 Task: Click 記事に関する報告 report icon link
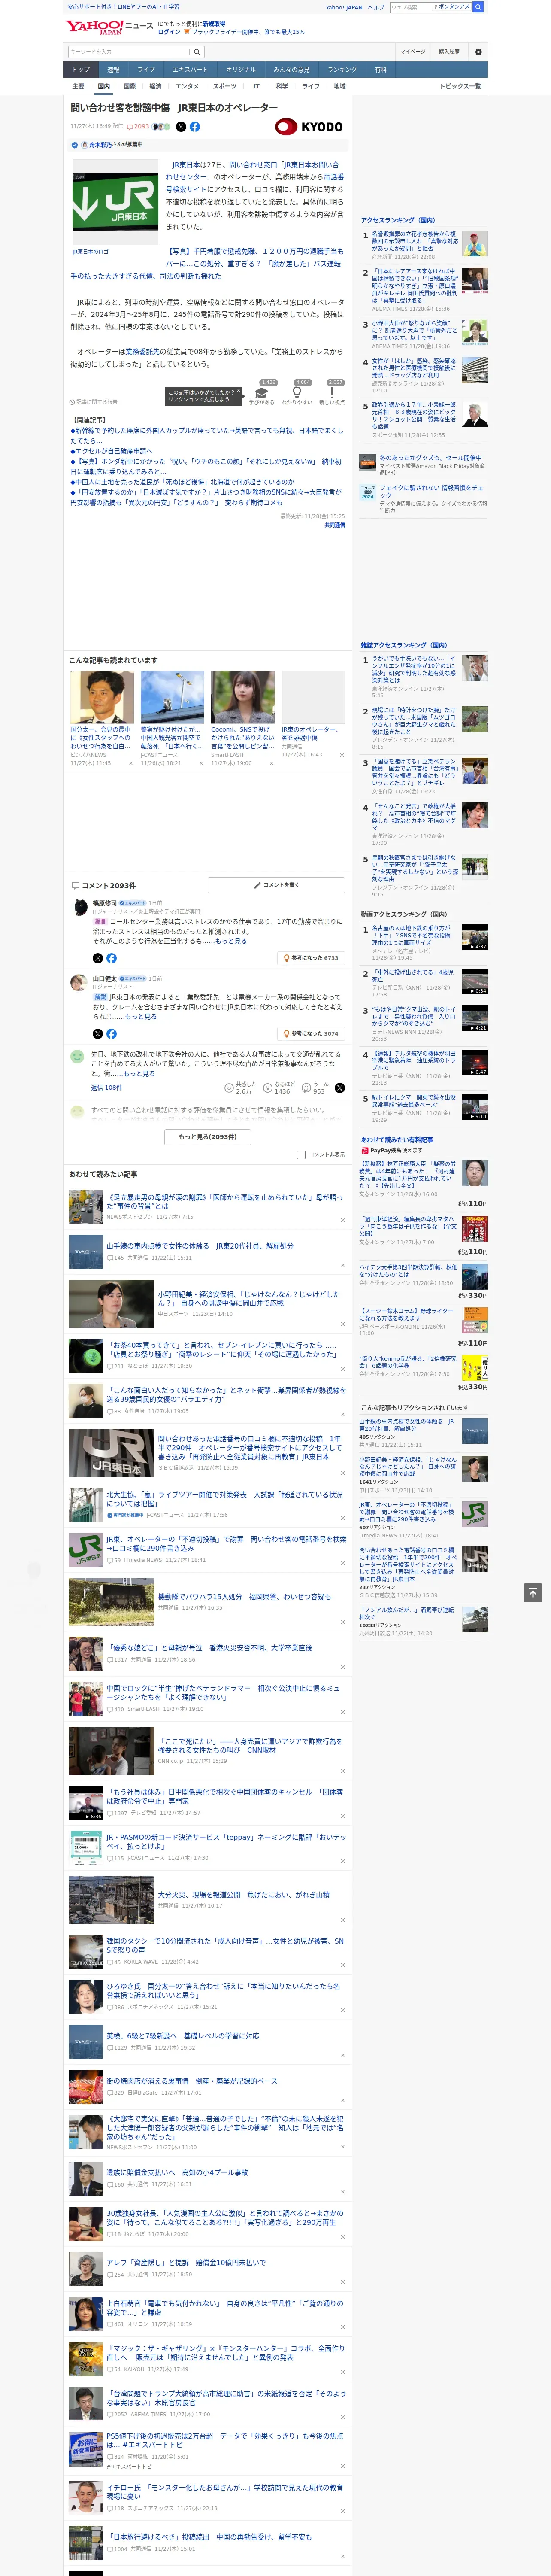pos(93,402)
